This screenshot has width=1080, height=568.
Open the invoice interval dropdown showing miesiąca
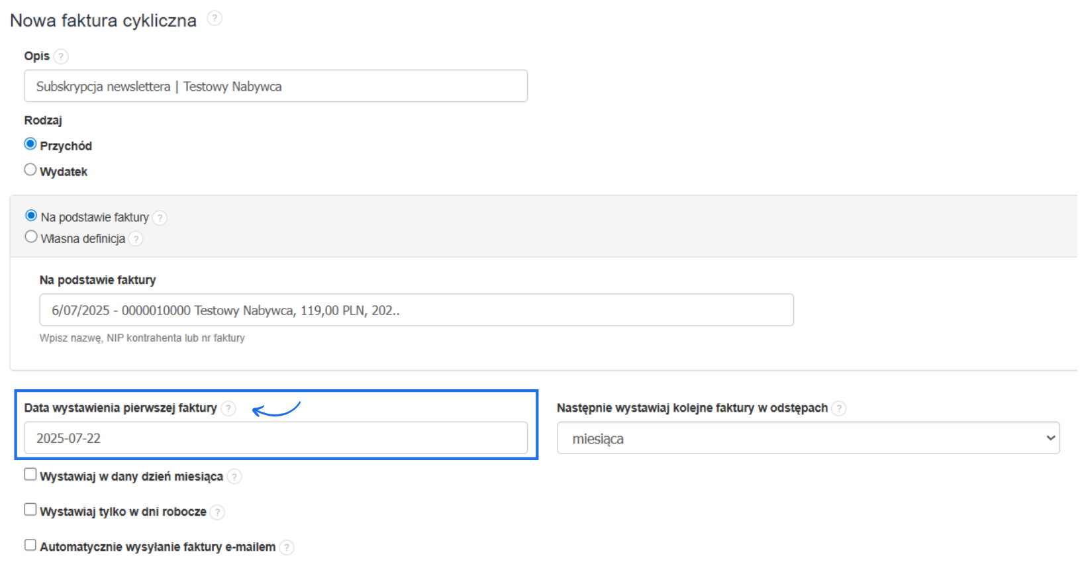point(808,438)
